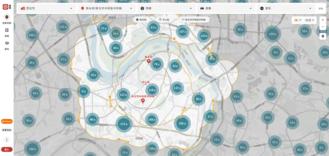Click the three-dot more options icon in sidebar
This screenshot has height=156, width=329.
(x=7, y=140)
